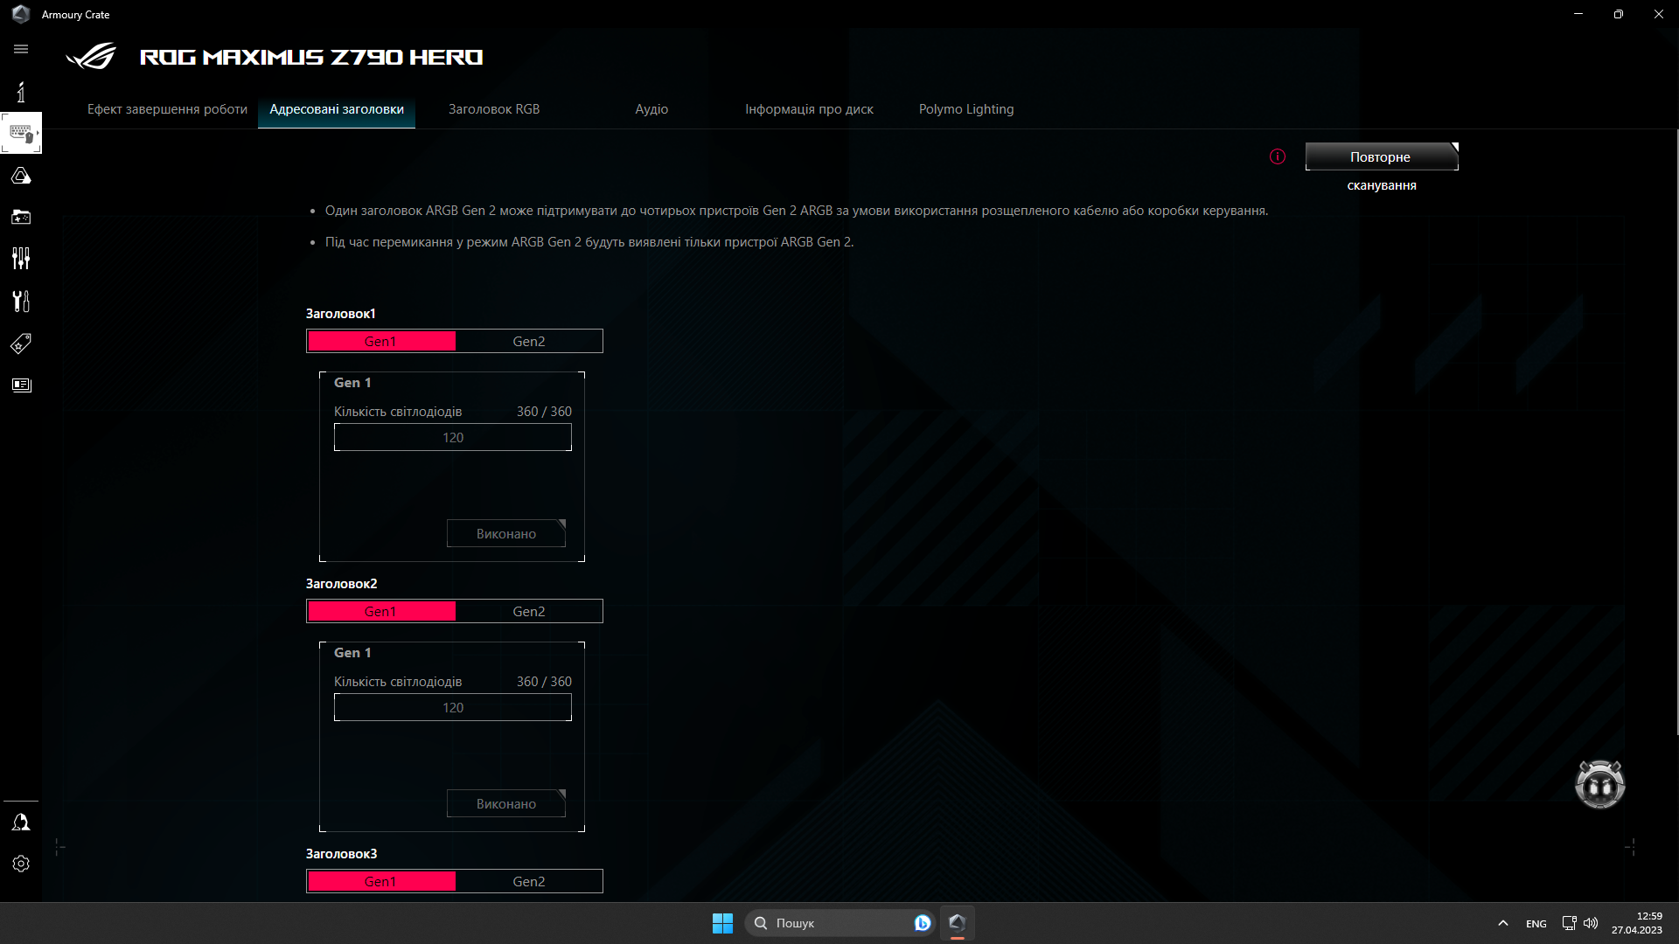Select Gen2 mode for Заголовок3
1679x944 pixels.
[x=528, y=881]
